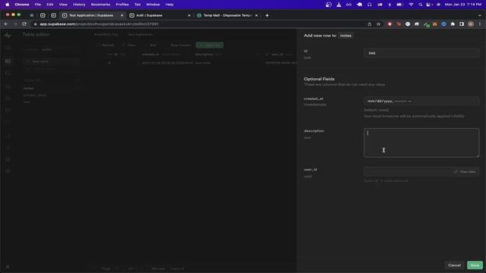Open Chrome extensions puzzle icon

pyautogui.click(x=453, y=24)
